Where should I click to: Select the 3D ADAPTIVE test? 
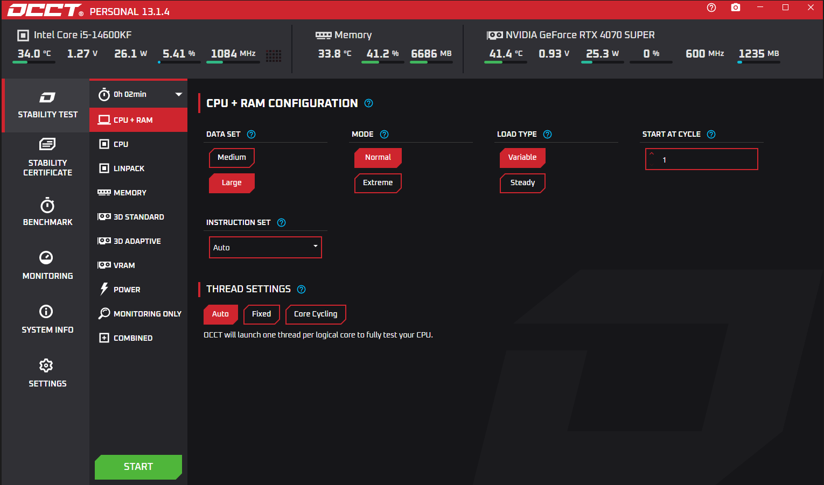[138, 241]
